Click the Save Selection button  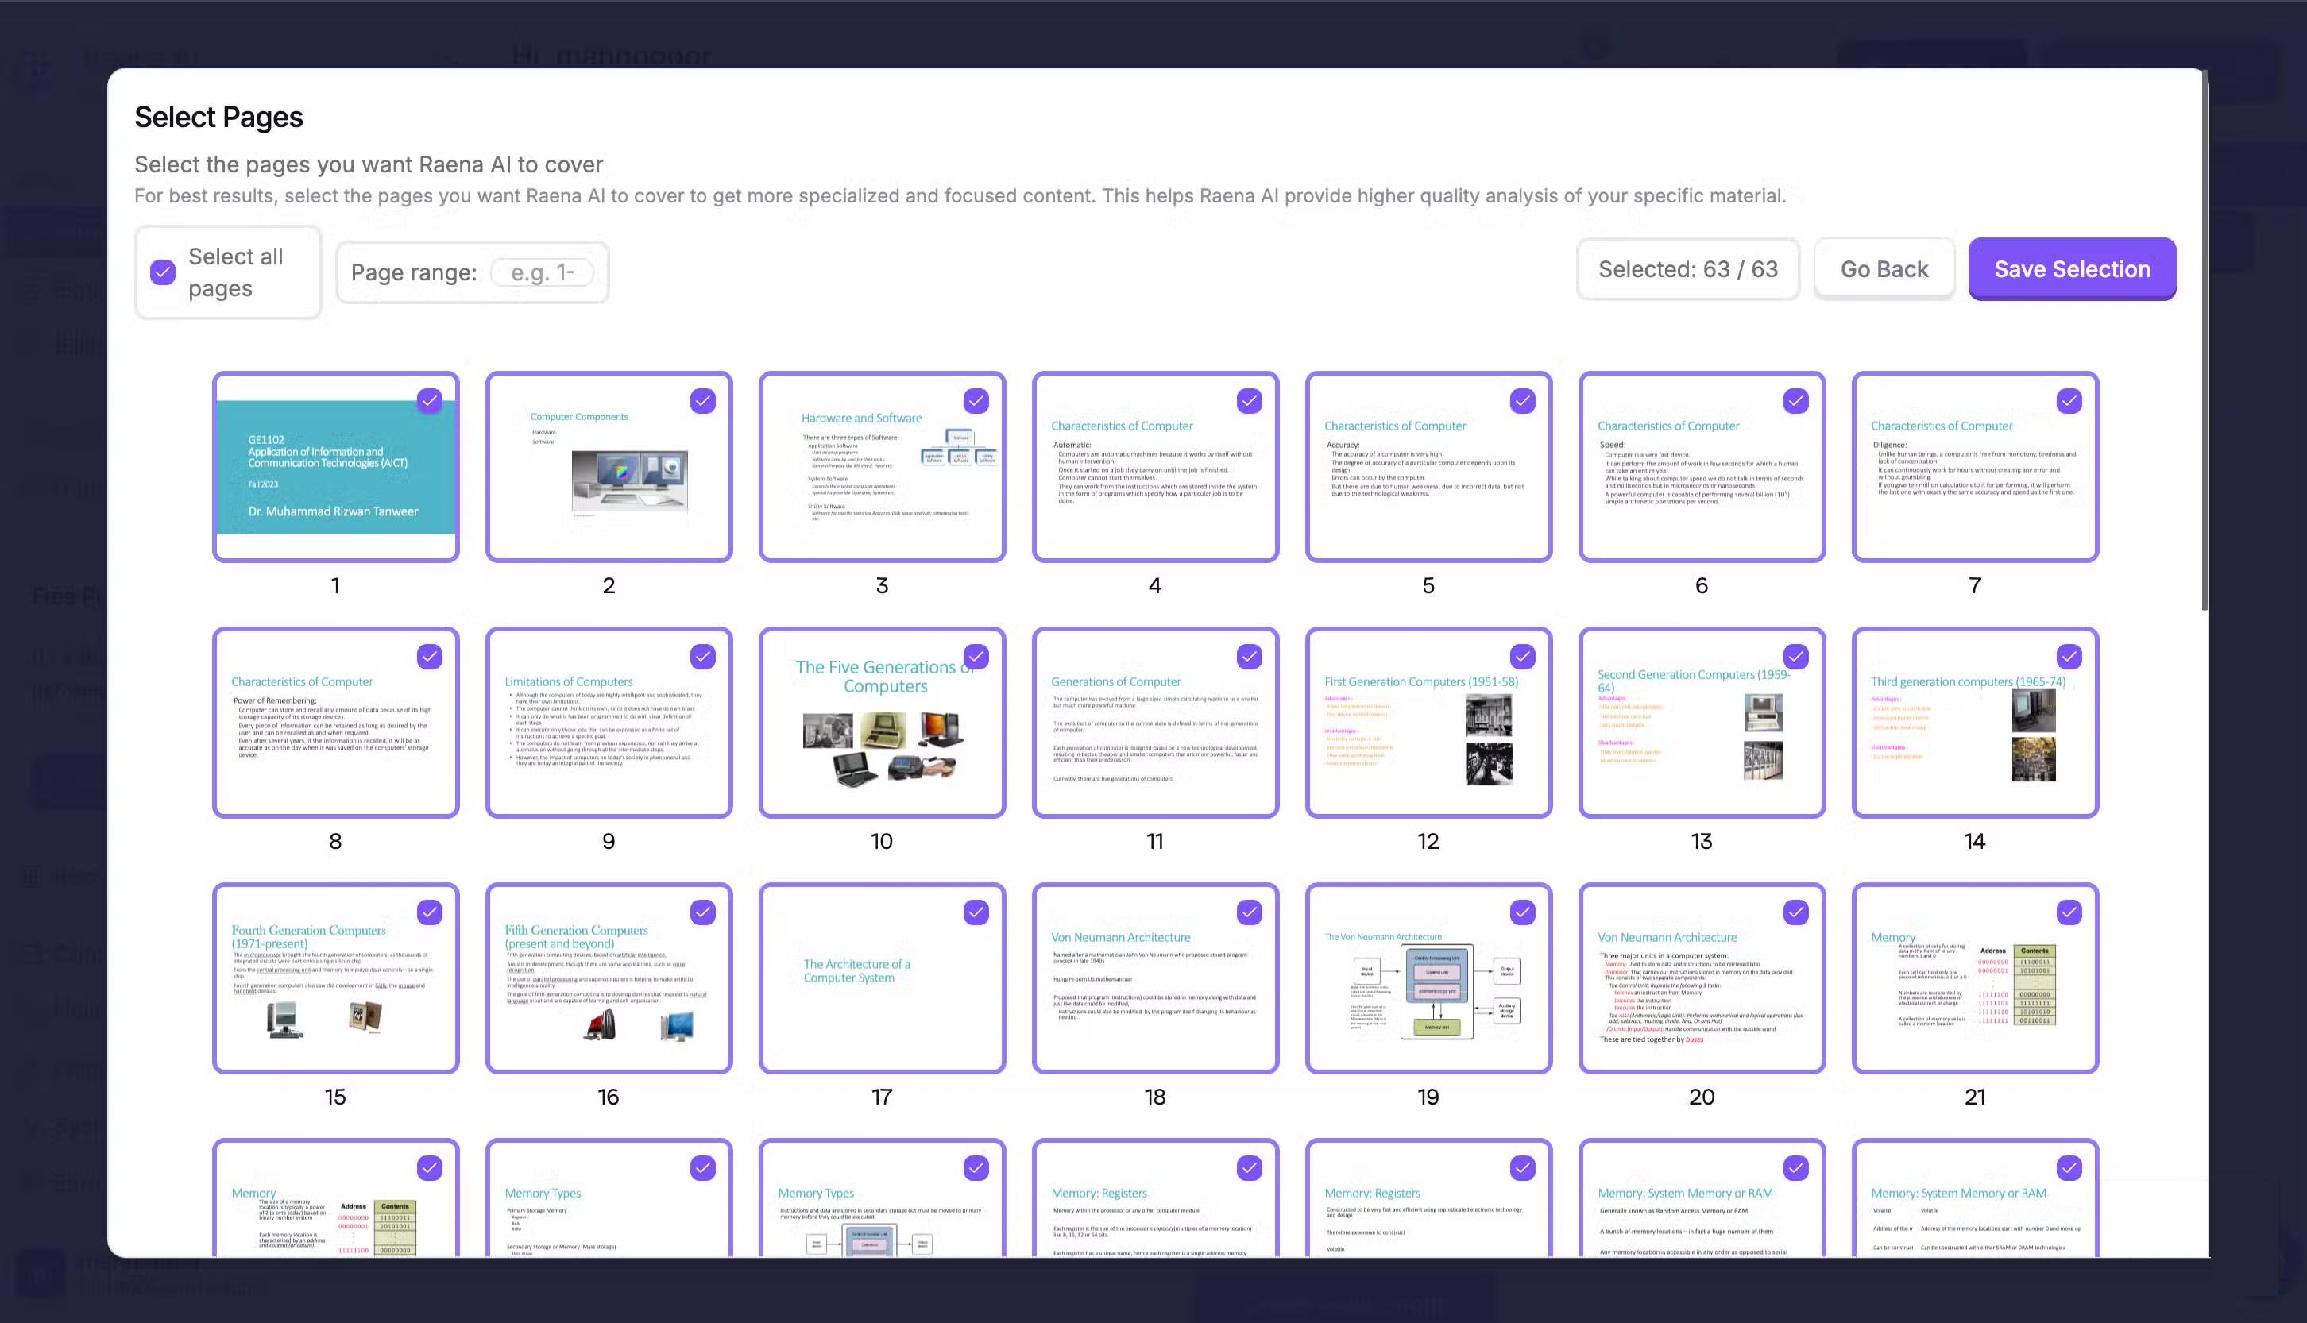[2071, 269]
